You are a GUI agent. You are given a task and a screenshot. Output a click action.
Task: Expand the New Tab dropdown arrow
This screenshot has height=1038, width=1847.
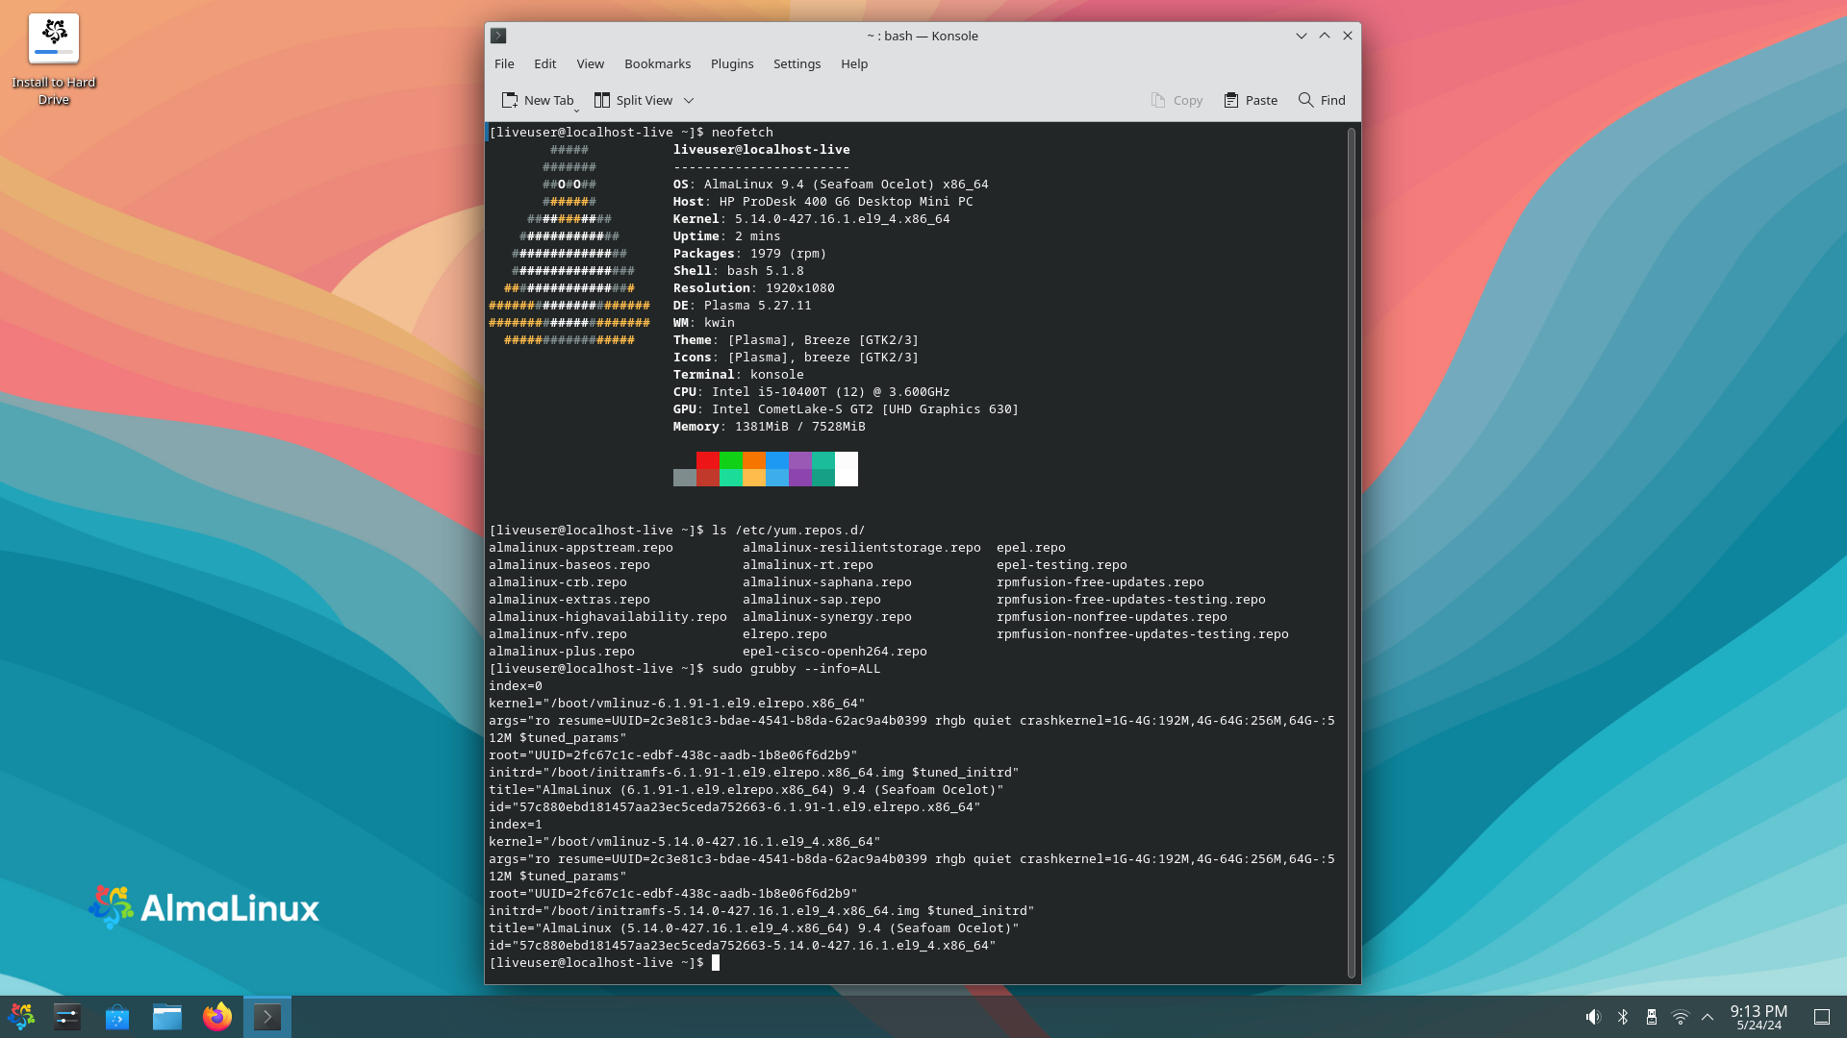(576, 110)
